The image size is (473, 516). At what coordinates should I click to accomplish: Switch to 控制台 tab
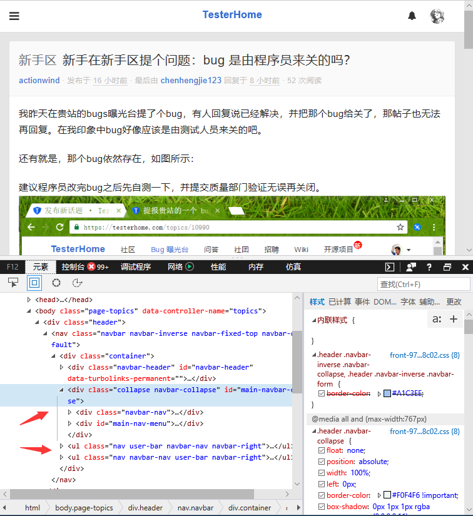tap(73, 267)
